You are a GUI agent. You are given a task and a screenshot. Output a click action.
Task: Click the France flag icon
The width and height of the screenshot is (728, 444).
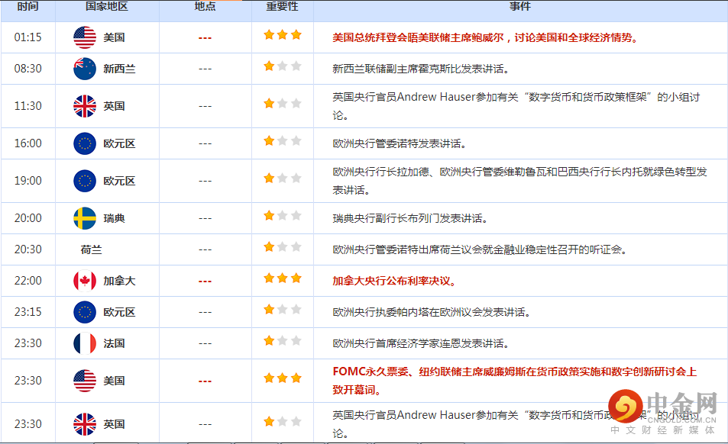(x=84, y=343)
